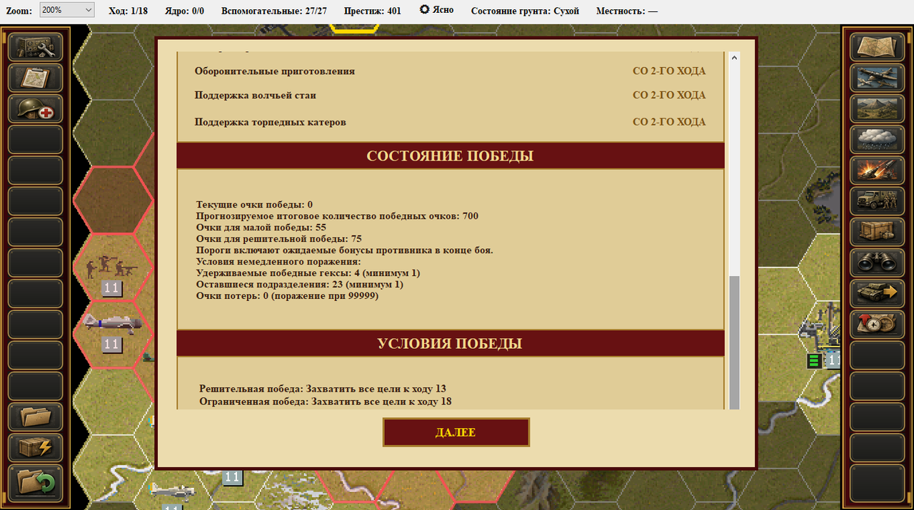The width and height of the screenshot is (914, 510).
Task: Click the dialog vertical scrollbar thumb
Action: [x=734, y=341]
